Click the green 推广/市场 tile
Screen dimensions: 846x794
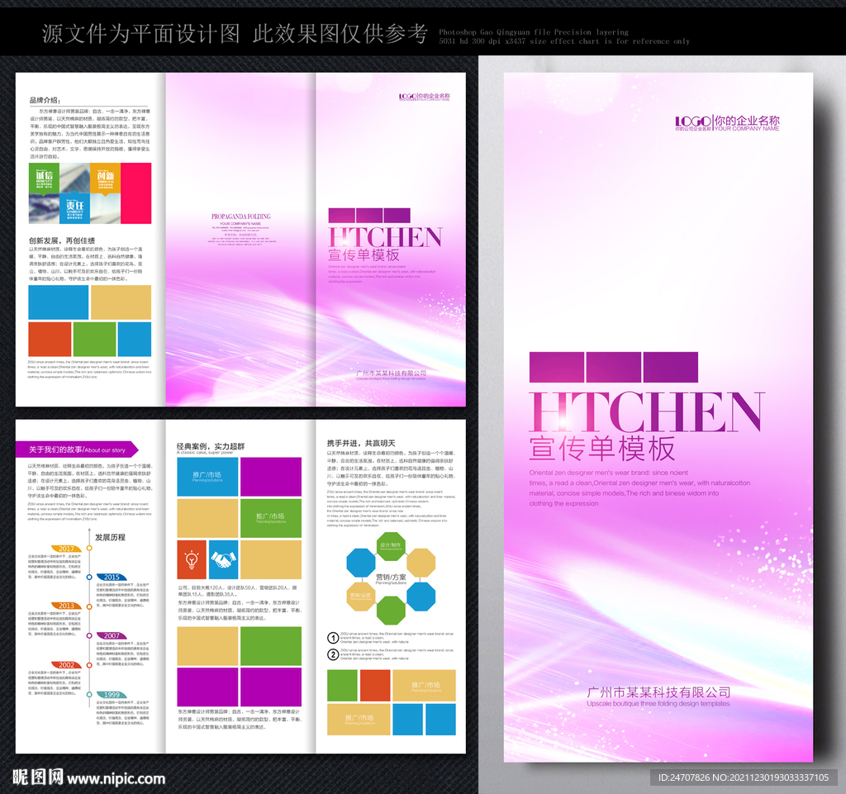271,518
